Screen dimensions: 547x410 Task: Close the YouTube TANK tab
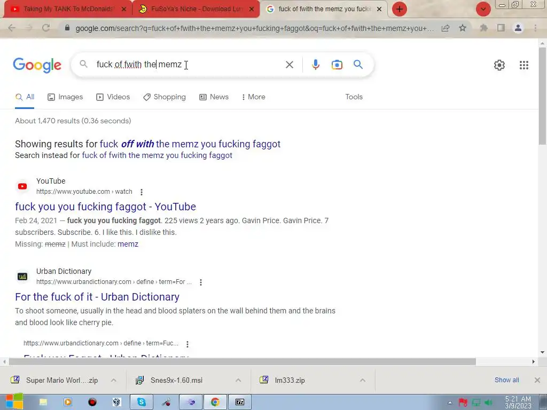[123, 10]
